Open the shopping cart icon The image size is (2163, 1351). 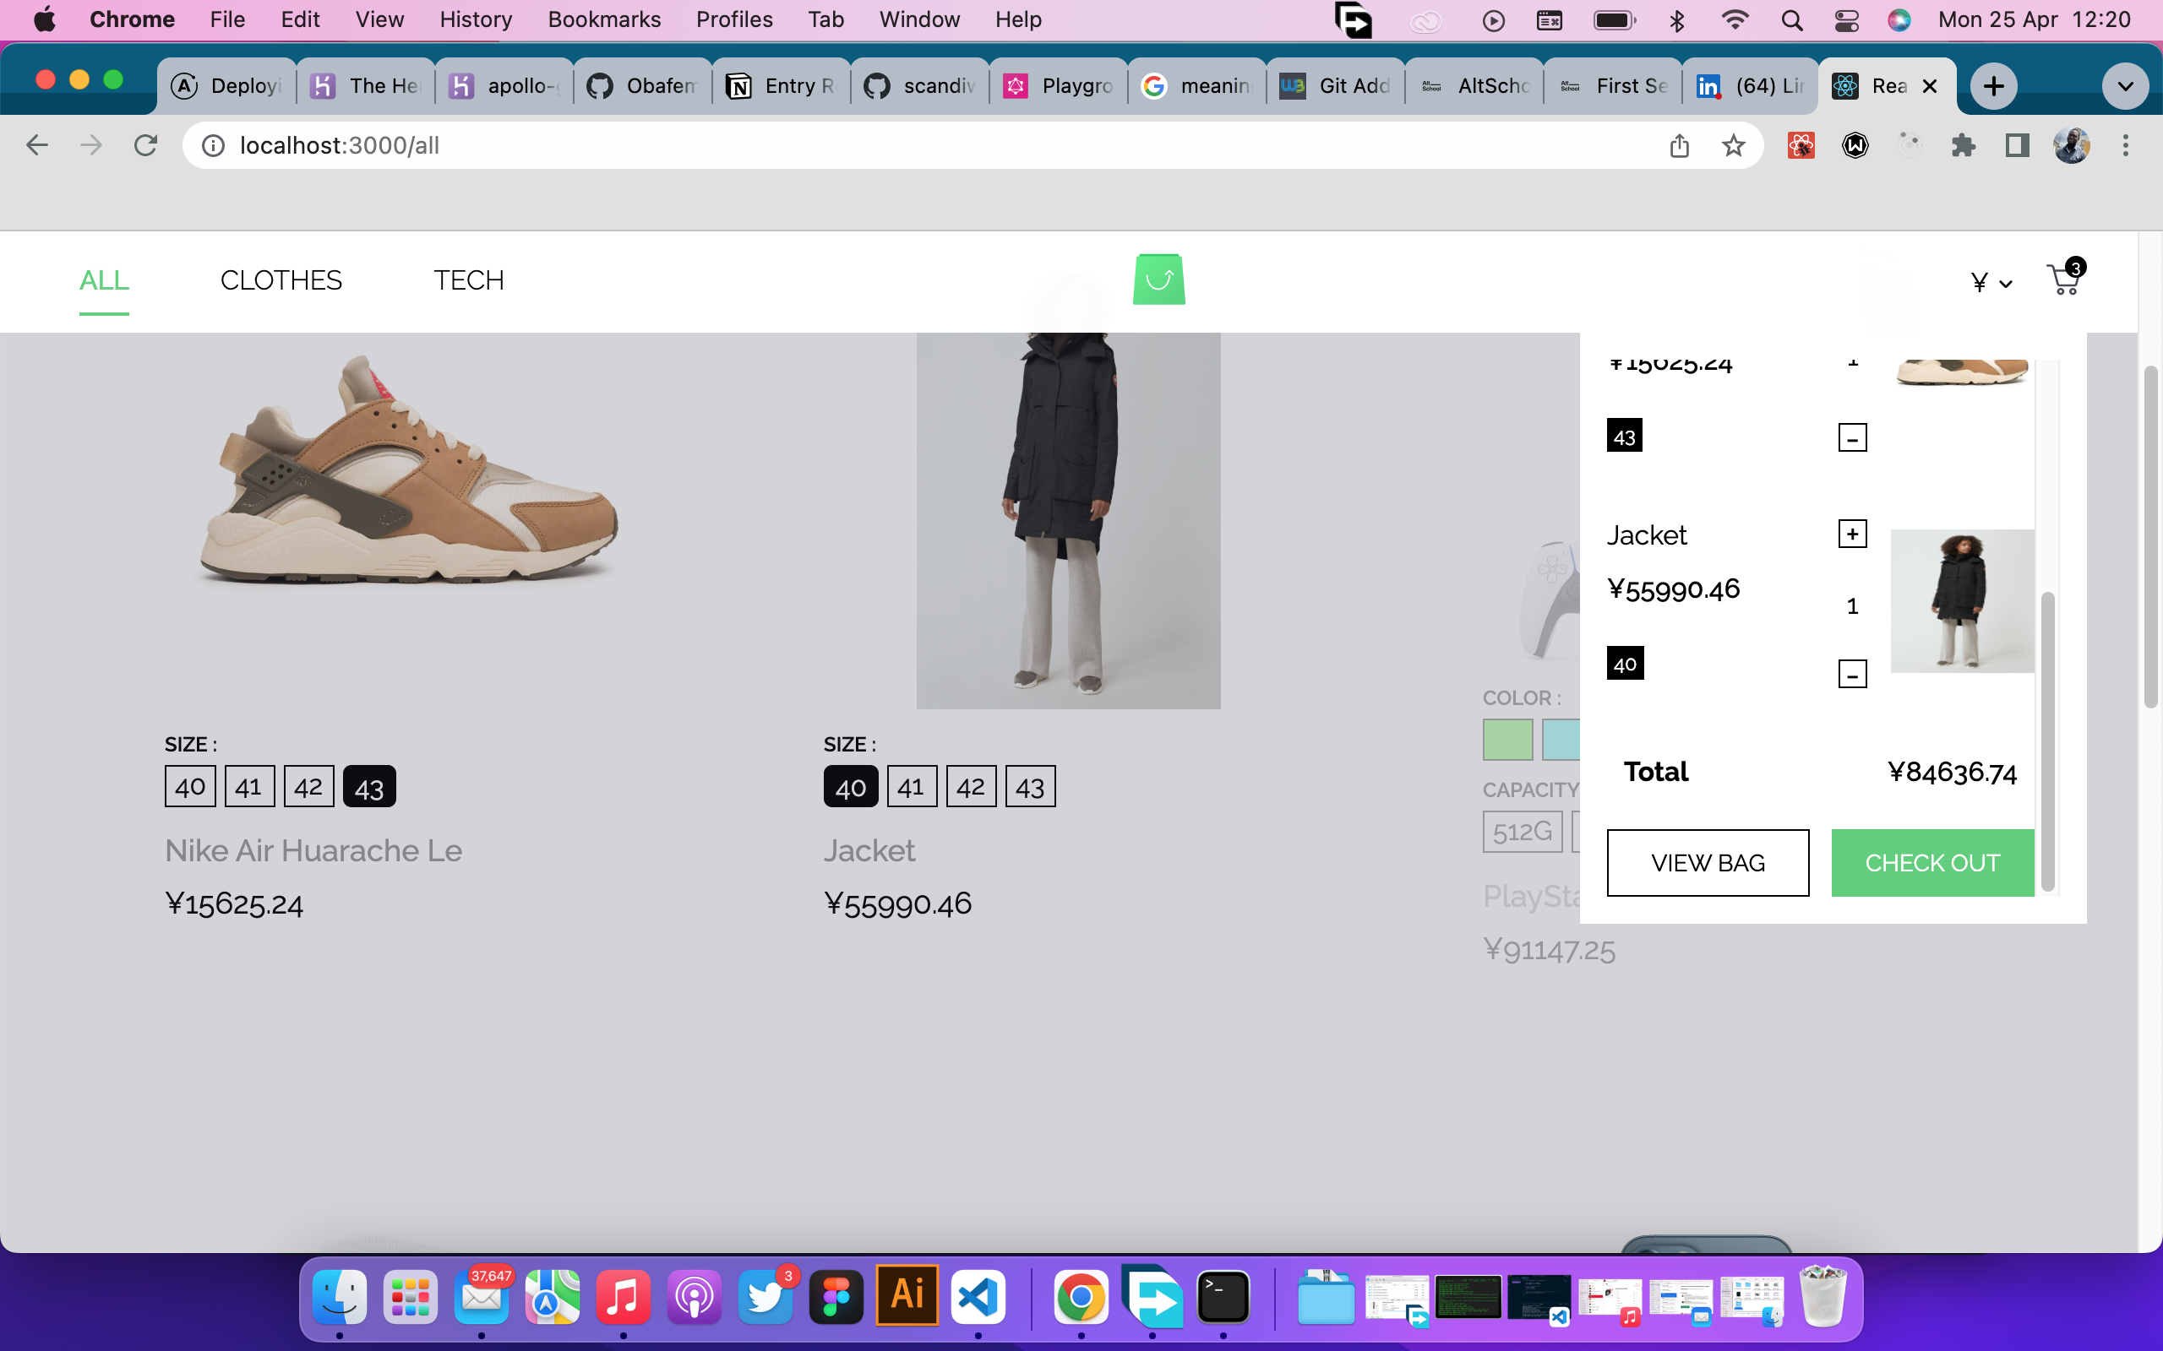(2064, 279)
